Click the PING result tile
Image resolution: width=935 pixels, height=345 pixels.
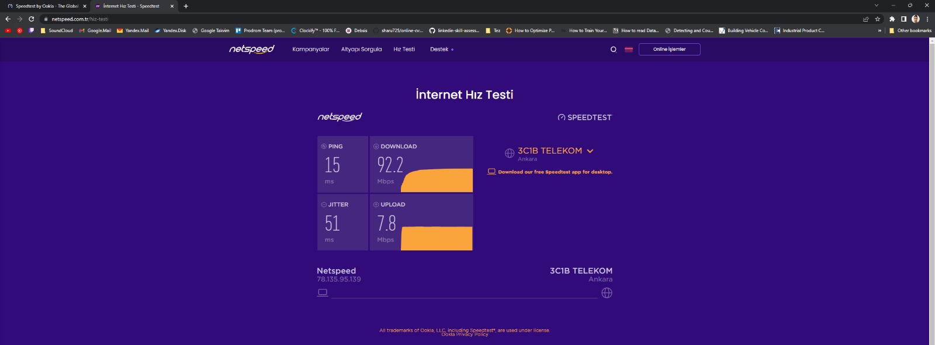click(342, 164)
